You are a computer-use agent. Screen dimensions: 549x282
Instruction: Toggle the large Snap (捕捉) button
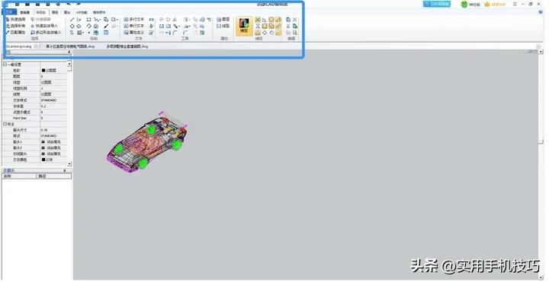pyautogui.click(x=245, y=26)
